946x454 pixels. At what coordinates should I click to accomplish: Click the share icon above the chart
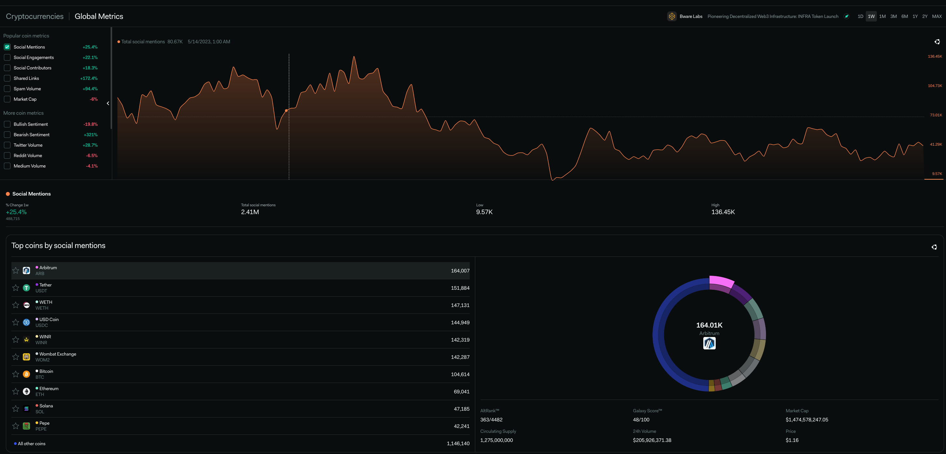937,42
